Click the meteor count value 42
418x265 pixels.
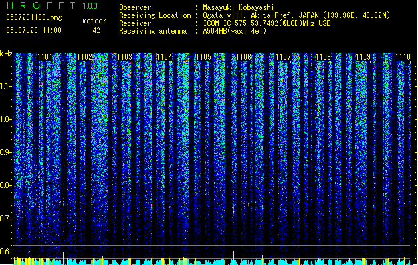click(96, 30)
